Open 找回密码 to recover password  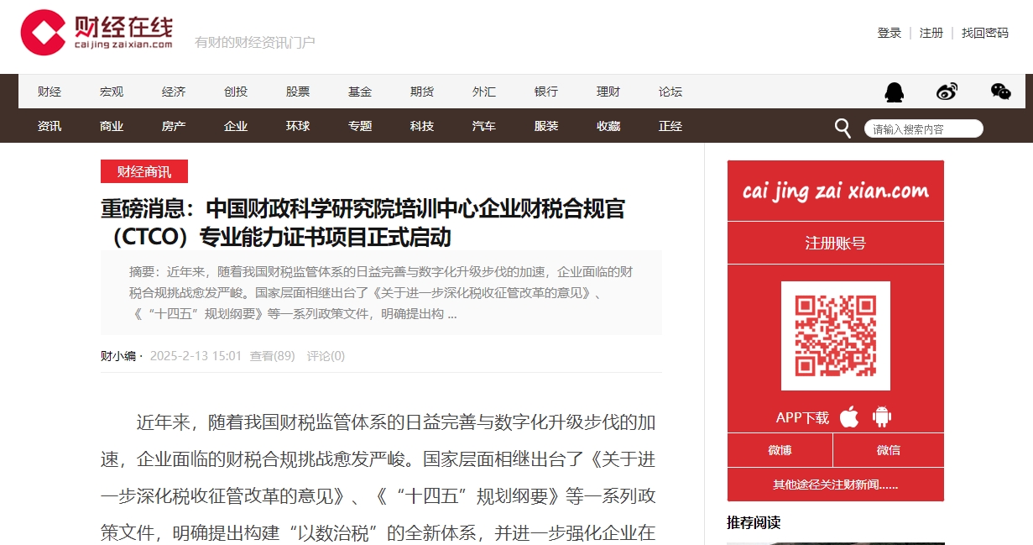(983, 33)
